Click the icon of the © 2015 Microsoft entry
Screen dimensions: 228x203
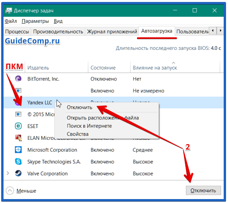18,114
